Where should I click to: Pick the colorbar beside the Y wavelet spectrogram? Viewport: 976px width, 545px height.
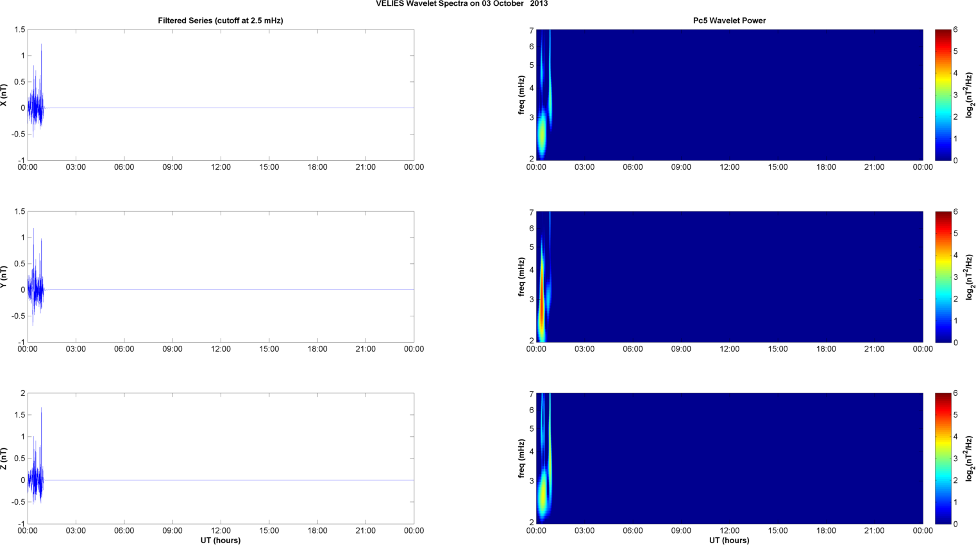(943, 277)
